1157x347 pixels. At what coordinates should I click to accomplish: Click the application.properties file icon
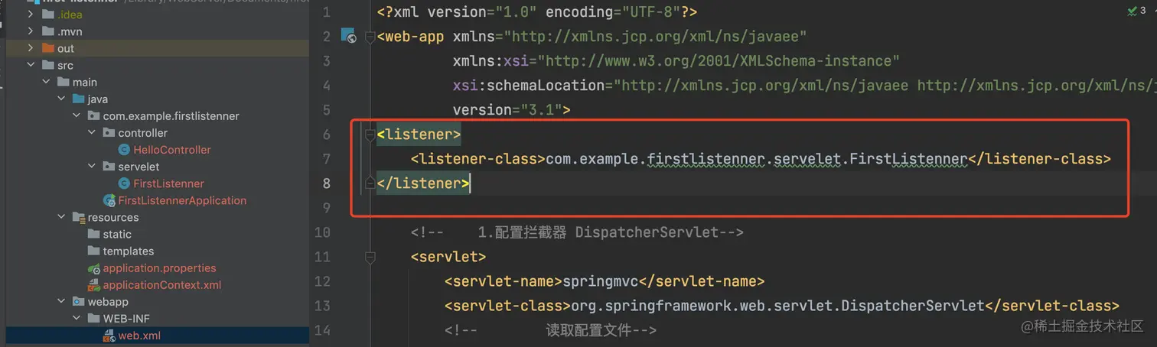tap(93, 268)
